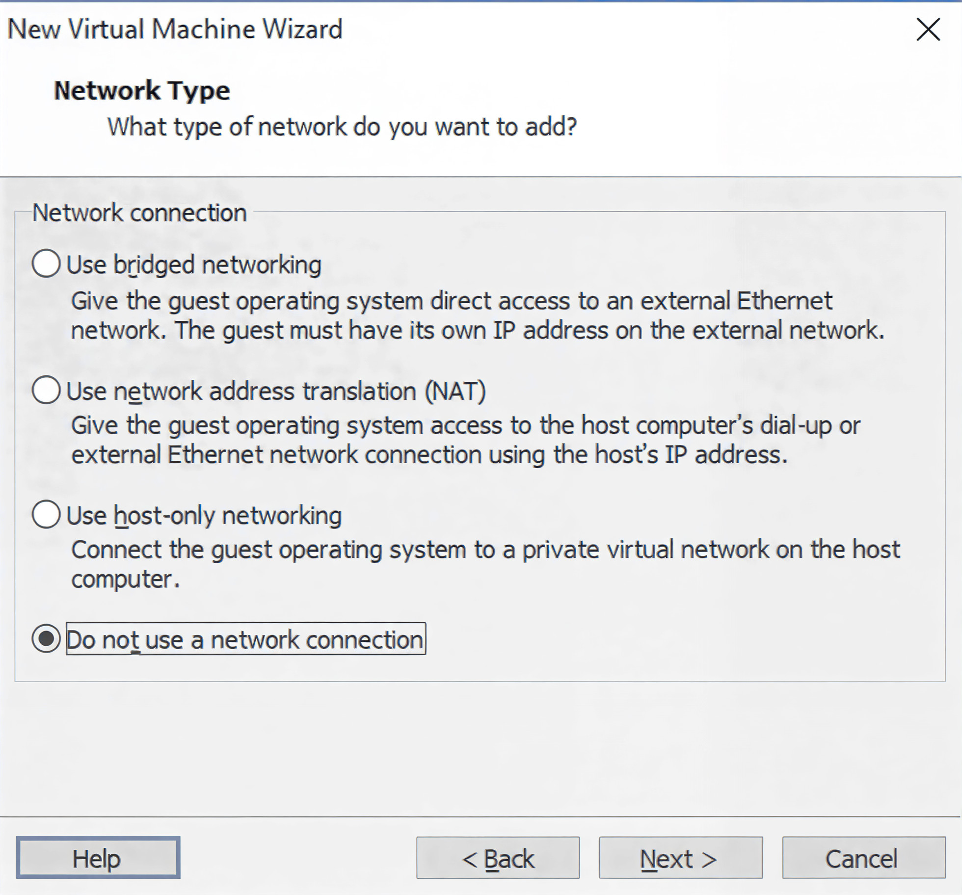
Task: Click the 'Use bridged networking' label text
Action: (193, 265)
